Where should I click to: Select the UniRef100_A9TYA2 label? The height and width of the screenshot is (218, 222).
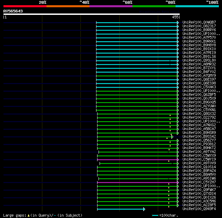click(x=199, y=152)
